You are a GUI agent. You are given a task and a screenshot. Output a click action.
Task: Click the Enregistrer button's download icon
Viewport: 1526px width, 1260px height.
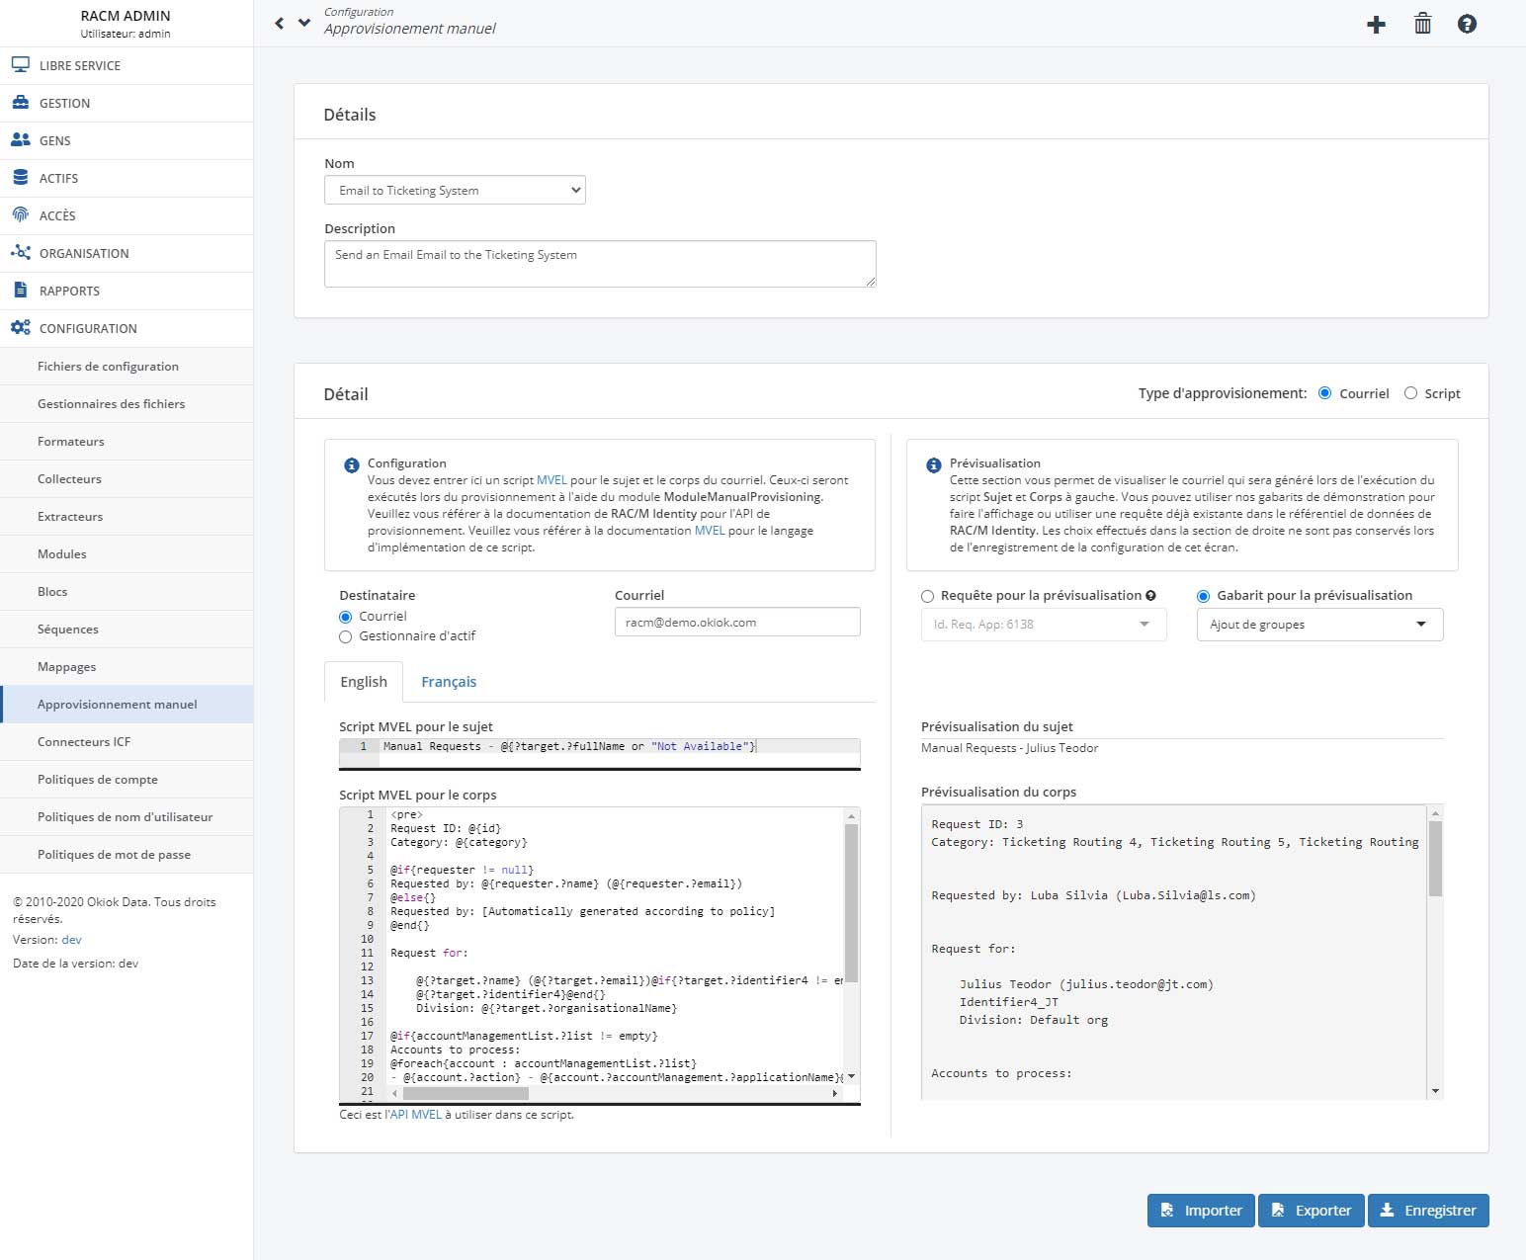[x=1388, y=1211]
